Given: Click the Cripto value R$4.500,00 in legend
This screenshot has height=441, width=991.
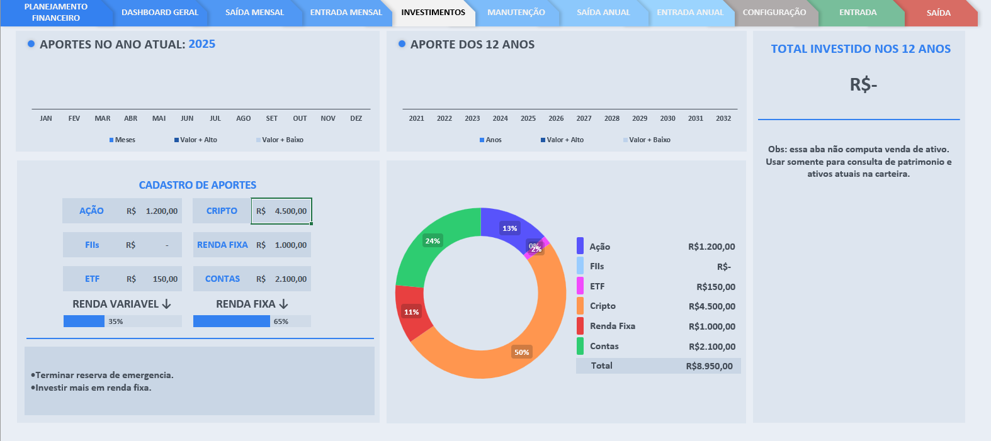Looking at the screenshot, I should coord(712,306).
